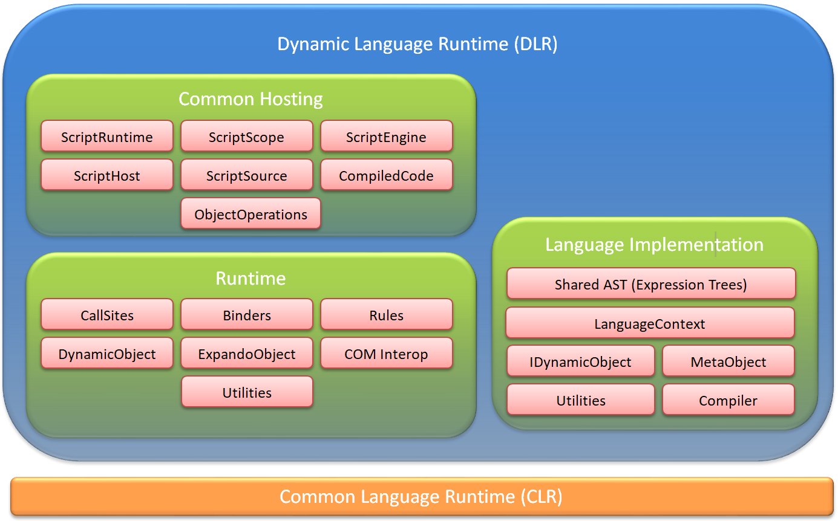Select the ScriptHost box
Viewport: 838px width, 521px height.
click(107, 175)
